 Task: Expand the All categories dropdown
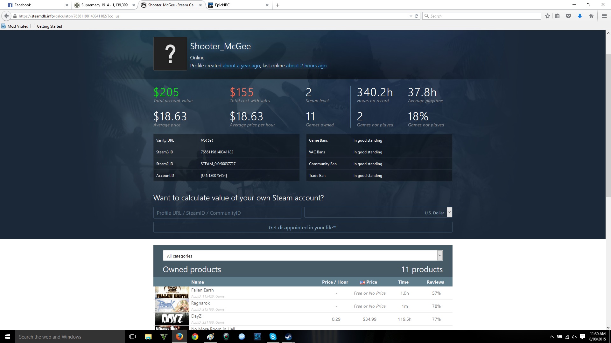pos(440,255)
